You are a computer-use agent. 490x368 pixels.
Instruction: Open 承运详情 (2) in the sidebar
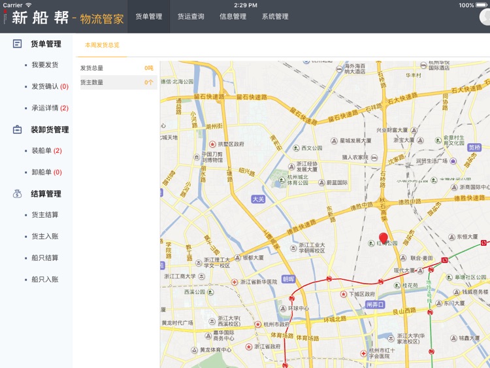(x=50, y=109)
